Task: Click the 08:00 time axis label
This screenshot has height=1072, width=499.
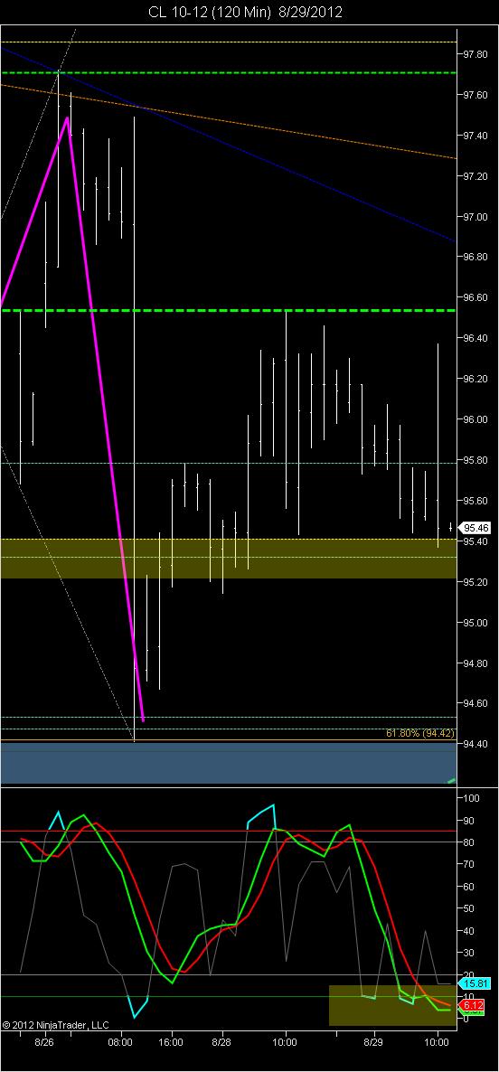Action: (x=120, y=1042)
